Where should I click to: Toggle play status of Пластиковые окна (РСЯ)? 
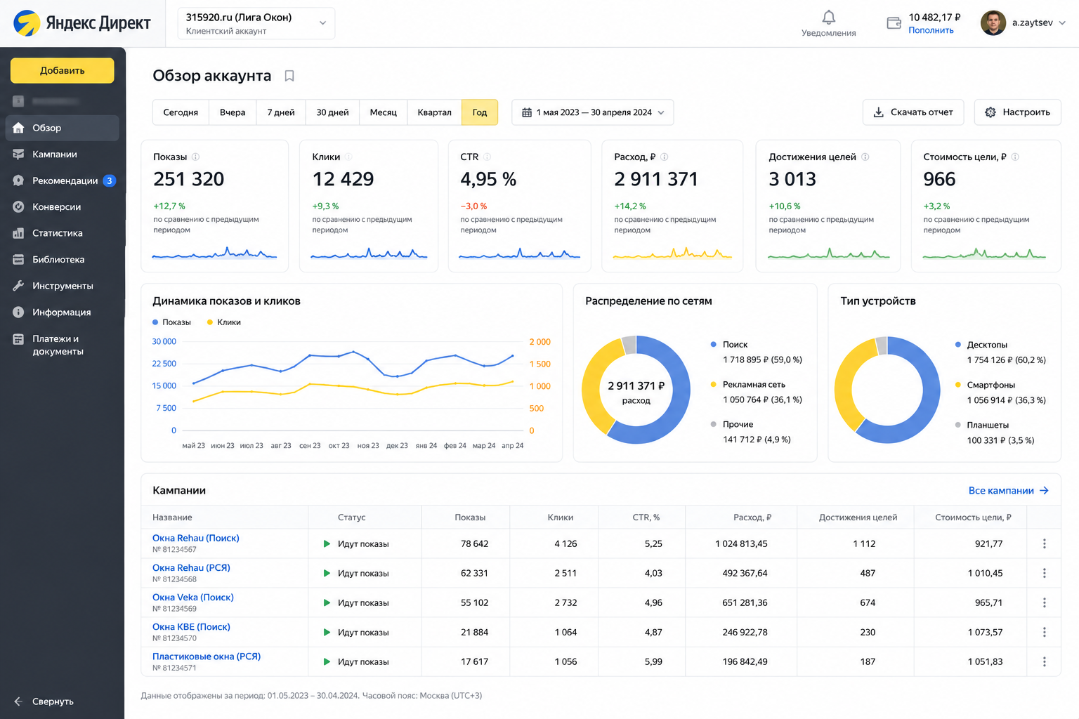point(327,661)
